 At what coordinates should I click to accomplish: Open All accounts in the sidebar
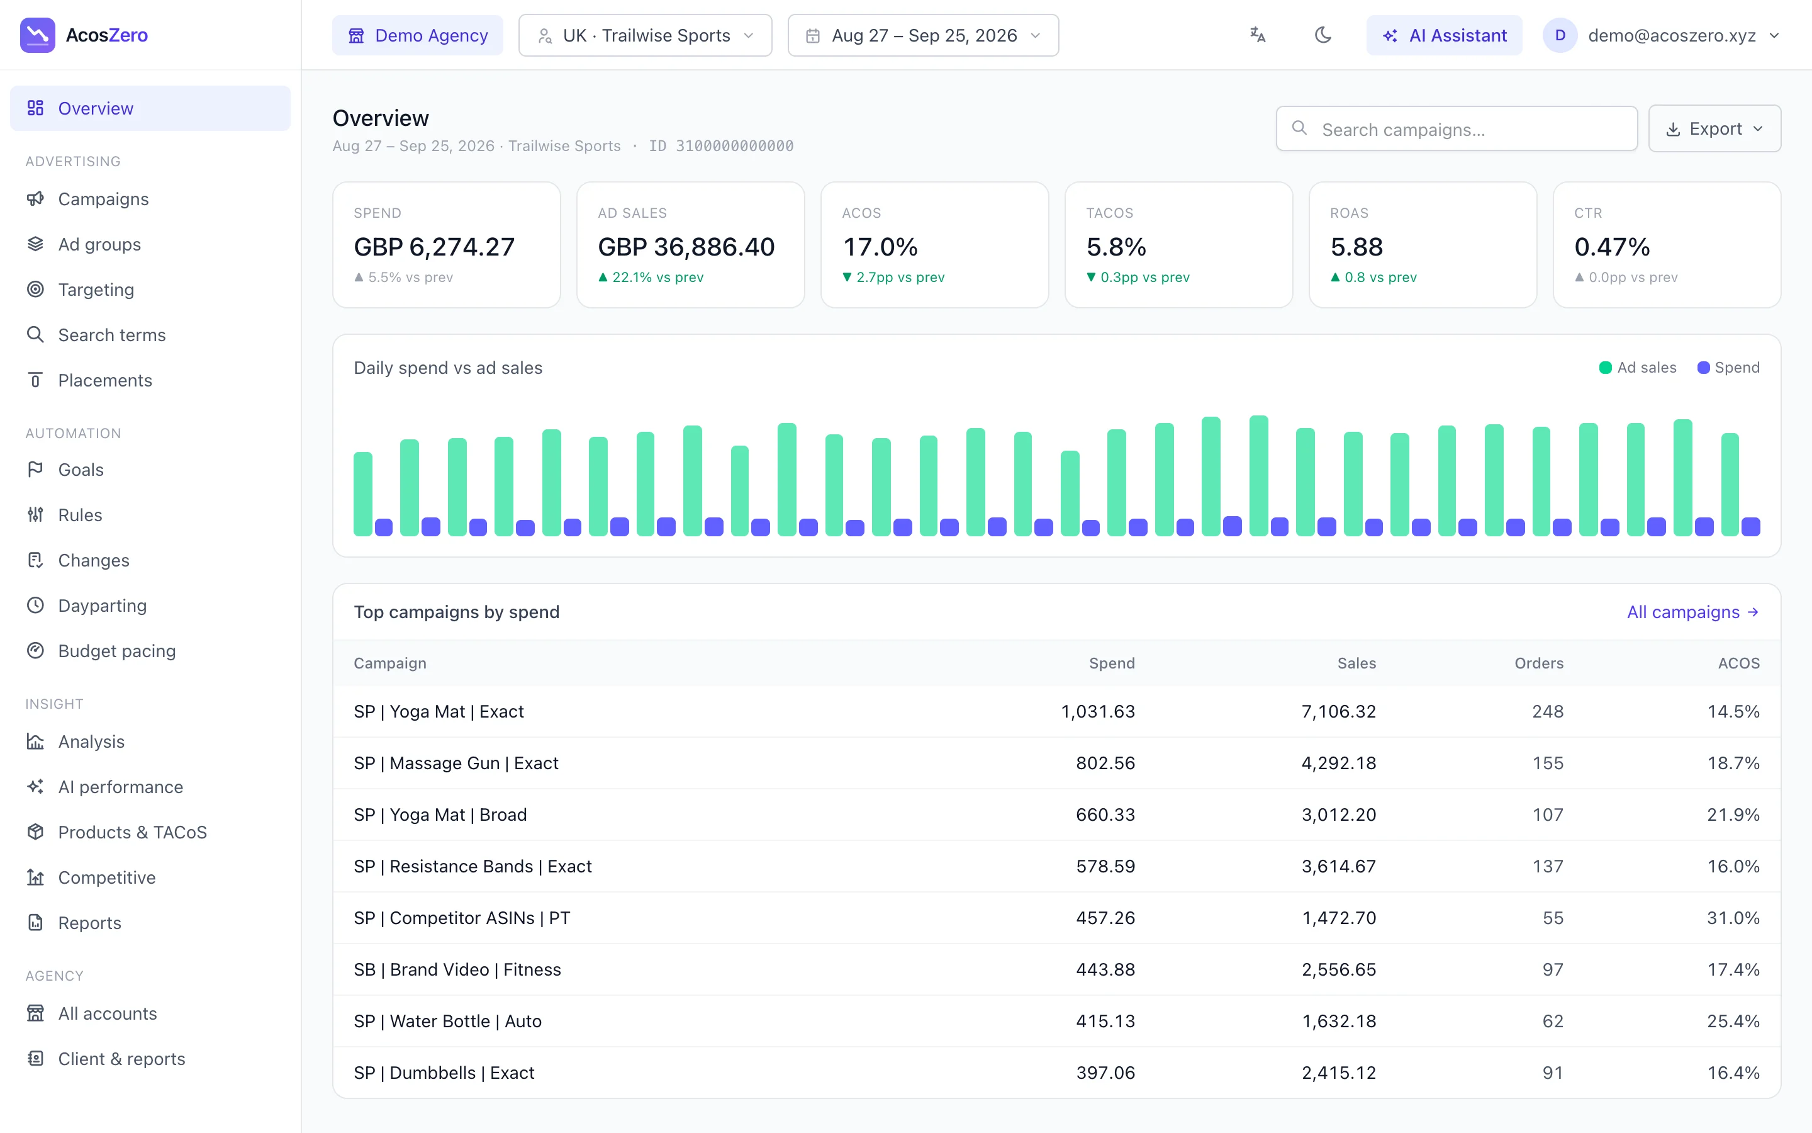pyautogui.click(x=150, y=1013)
